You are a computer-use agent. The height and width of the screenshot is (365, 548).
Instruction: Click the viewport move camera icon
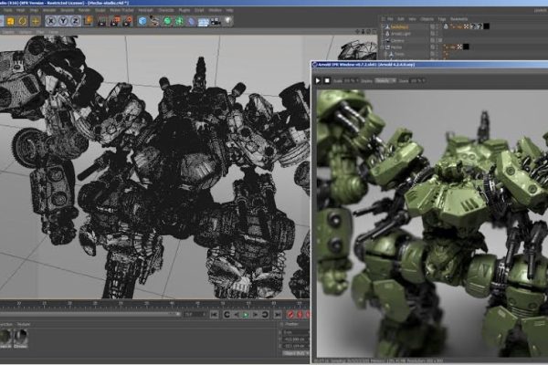(357, 31)
